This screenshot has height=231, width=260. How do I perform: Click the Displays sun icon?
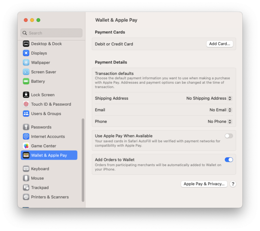[x=26, y=53]
